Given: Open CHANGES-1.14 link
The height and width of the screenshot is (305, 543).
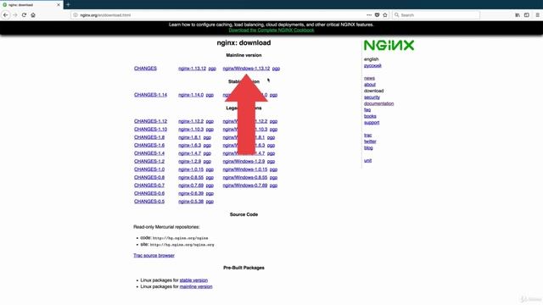Looking at the screenshot, I should [151, 95].
